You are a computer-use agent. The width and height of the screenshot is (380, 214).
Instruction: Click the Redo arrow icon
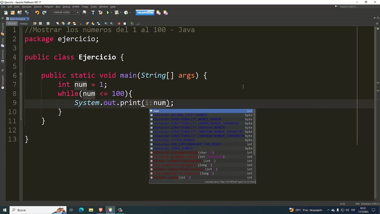44,12
